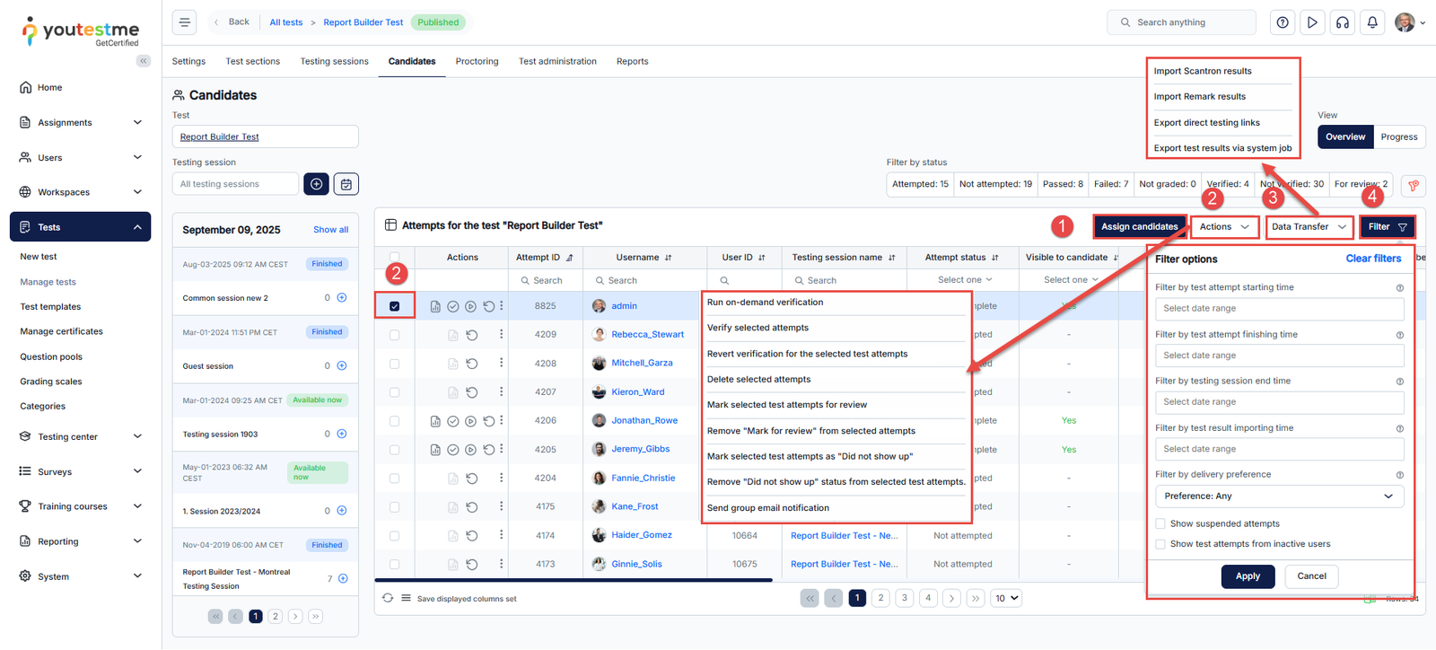Open the headset support icon
Screen dimensions: 1436x650
point(1342,22)
